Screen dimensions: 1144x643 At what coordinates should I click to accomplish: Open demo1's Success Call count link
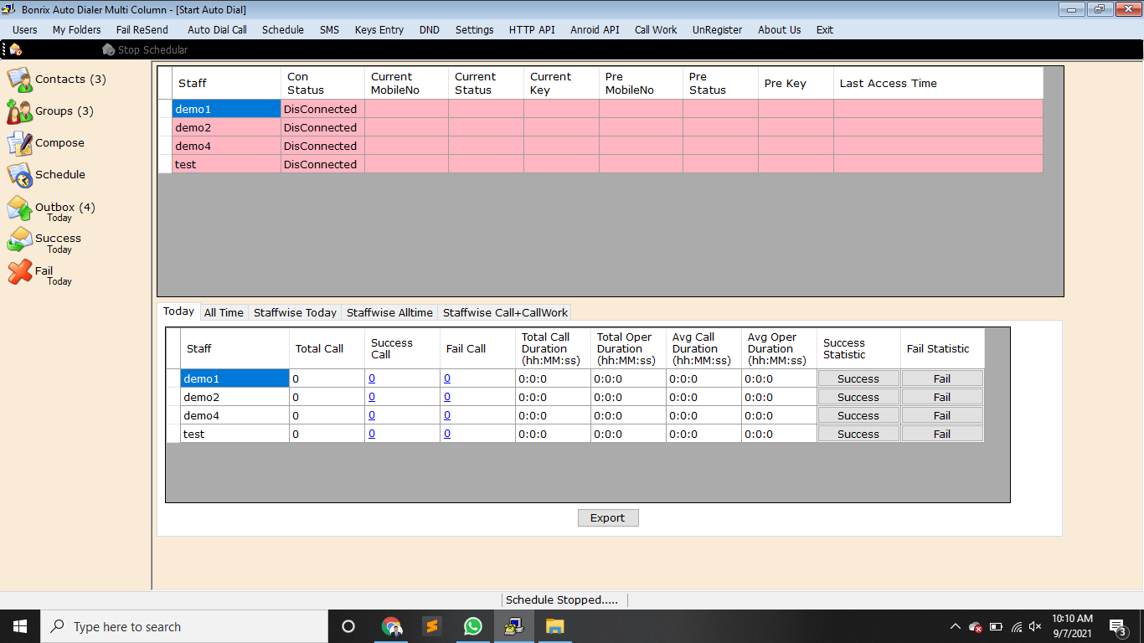(x=372, y=378)
